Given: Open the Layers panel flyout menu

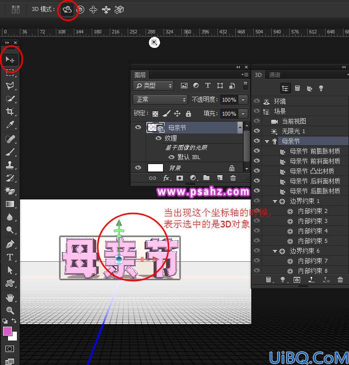Looking at the screenshot, I should (x=245, y=74).
